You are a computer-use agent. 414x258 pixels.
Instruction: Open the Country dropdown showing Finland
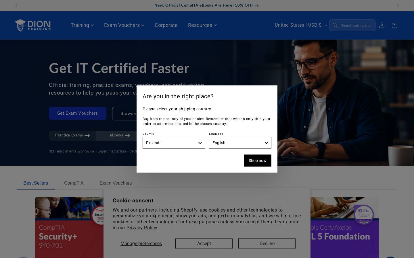[x=174, y=143]
